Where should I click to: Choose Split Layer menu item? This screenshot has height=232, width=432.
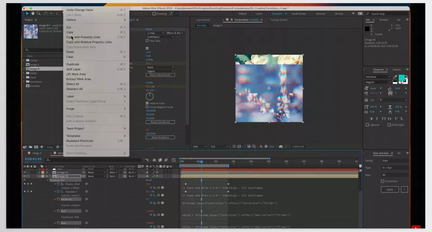pyautogui.click(x=73, y=69)
